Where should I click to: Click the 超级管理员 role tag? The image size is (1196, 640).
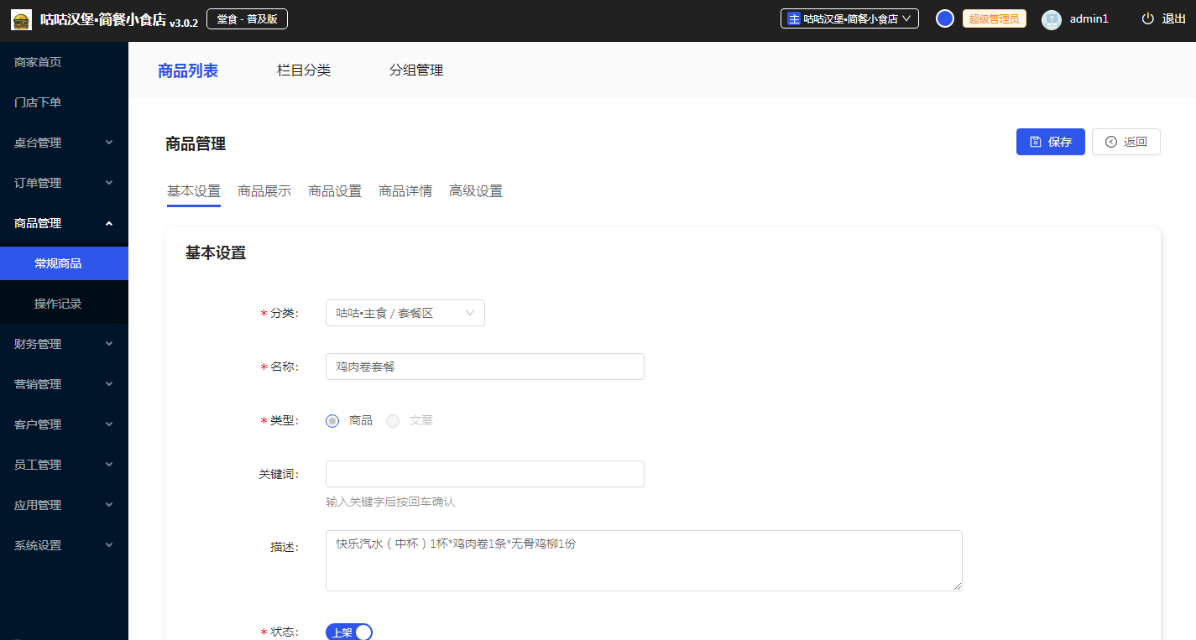click(995, 18)
